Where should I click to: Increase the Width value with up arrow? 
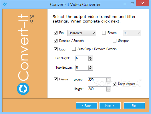[x=108, y=79]
